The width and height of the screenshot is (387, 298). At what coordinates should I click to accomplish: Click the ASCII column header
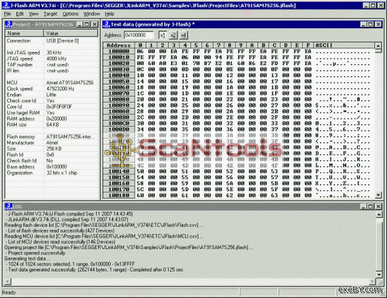(x=344, y=45)
